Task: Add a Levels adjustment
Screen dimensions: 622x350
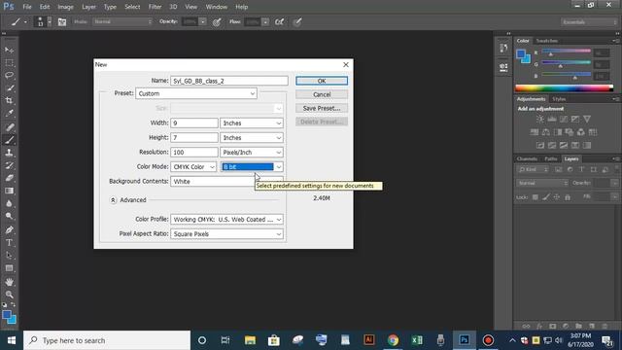Action: (552, 119)
